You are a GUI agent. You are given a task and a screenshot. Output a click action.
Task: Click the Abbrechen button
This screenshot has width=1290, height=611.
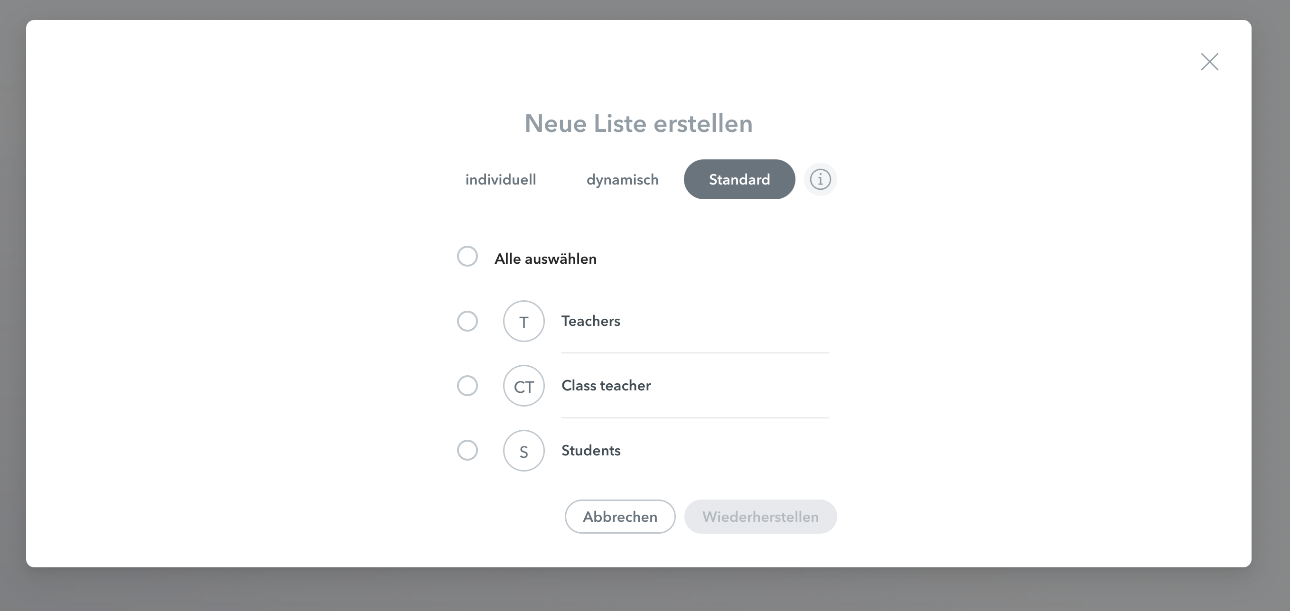point(620,517)
